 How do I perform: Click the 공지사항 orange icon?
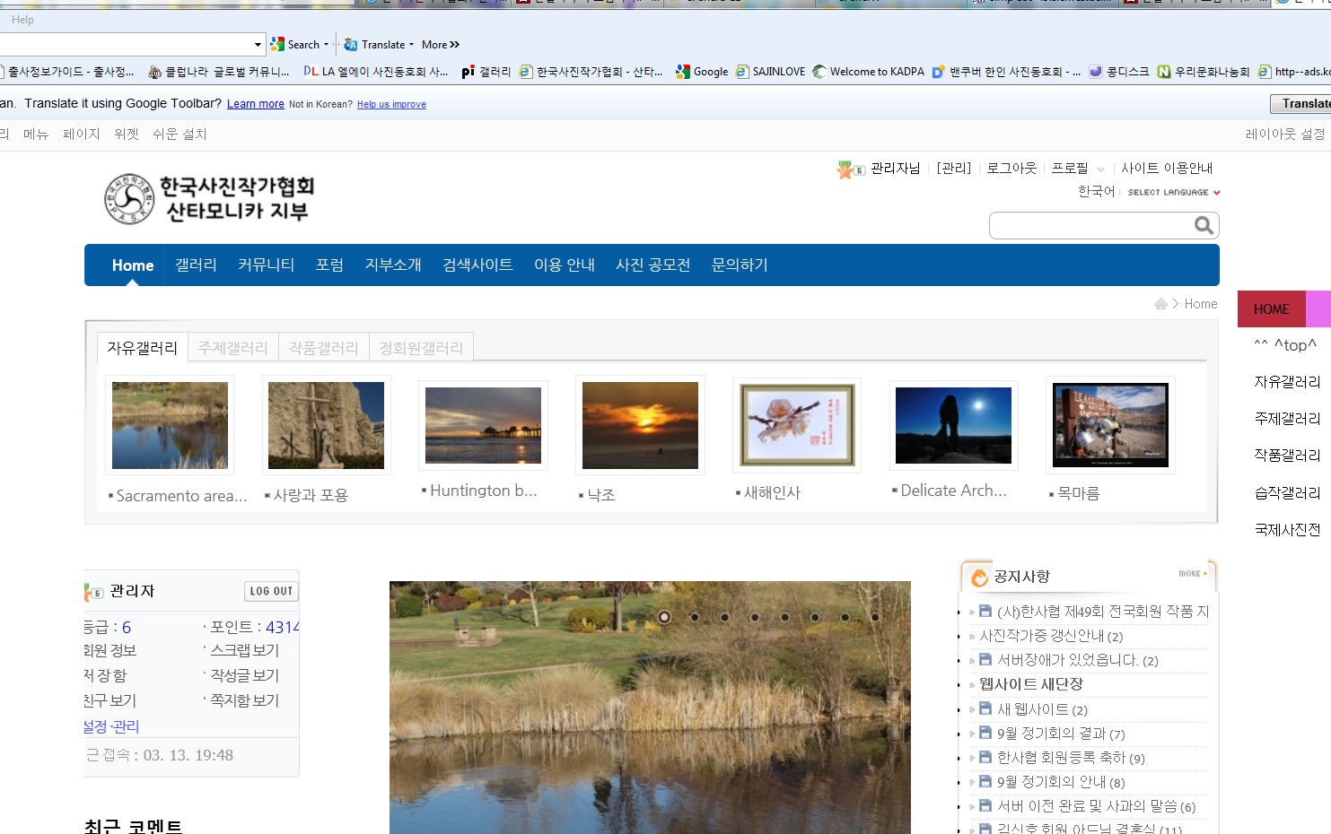point(980,578)
